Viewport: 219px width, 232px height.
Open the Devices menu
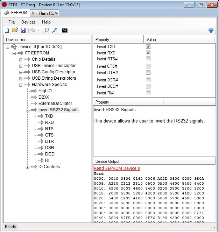coord(28,22)
